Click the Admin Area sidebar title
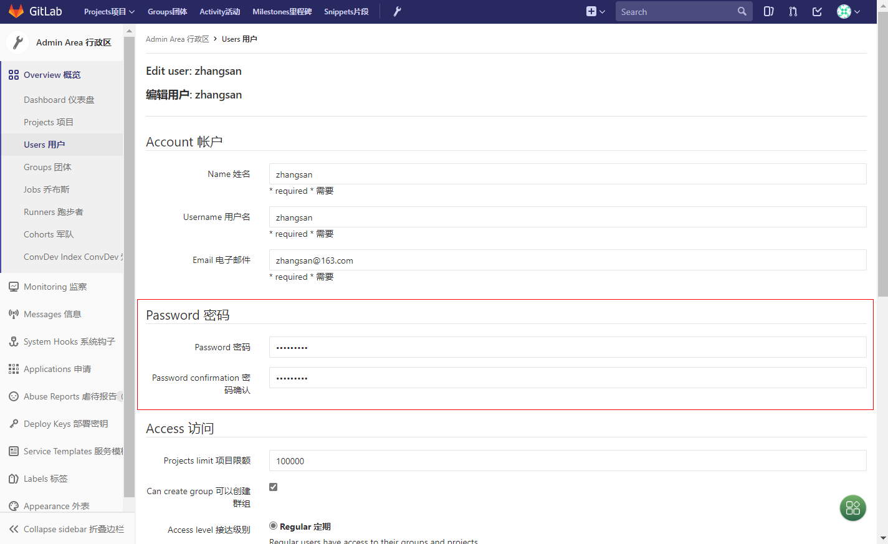Image resolution: width=888 pixels, height=544 pixels. 74,42
